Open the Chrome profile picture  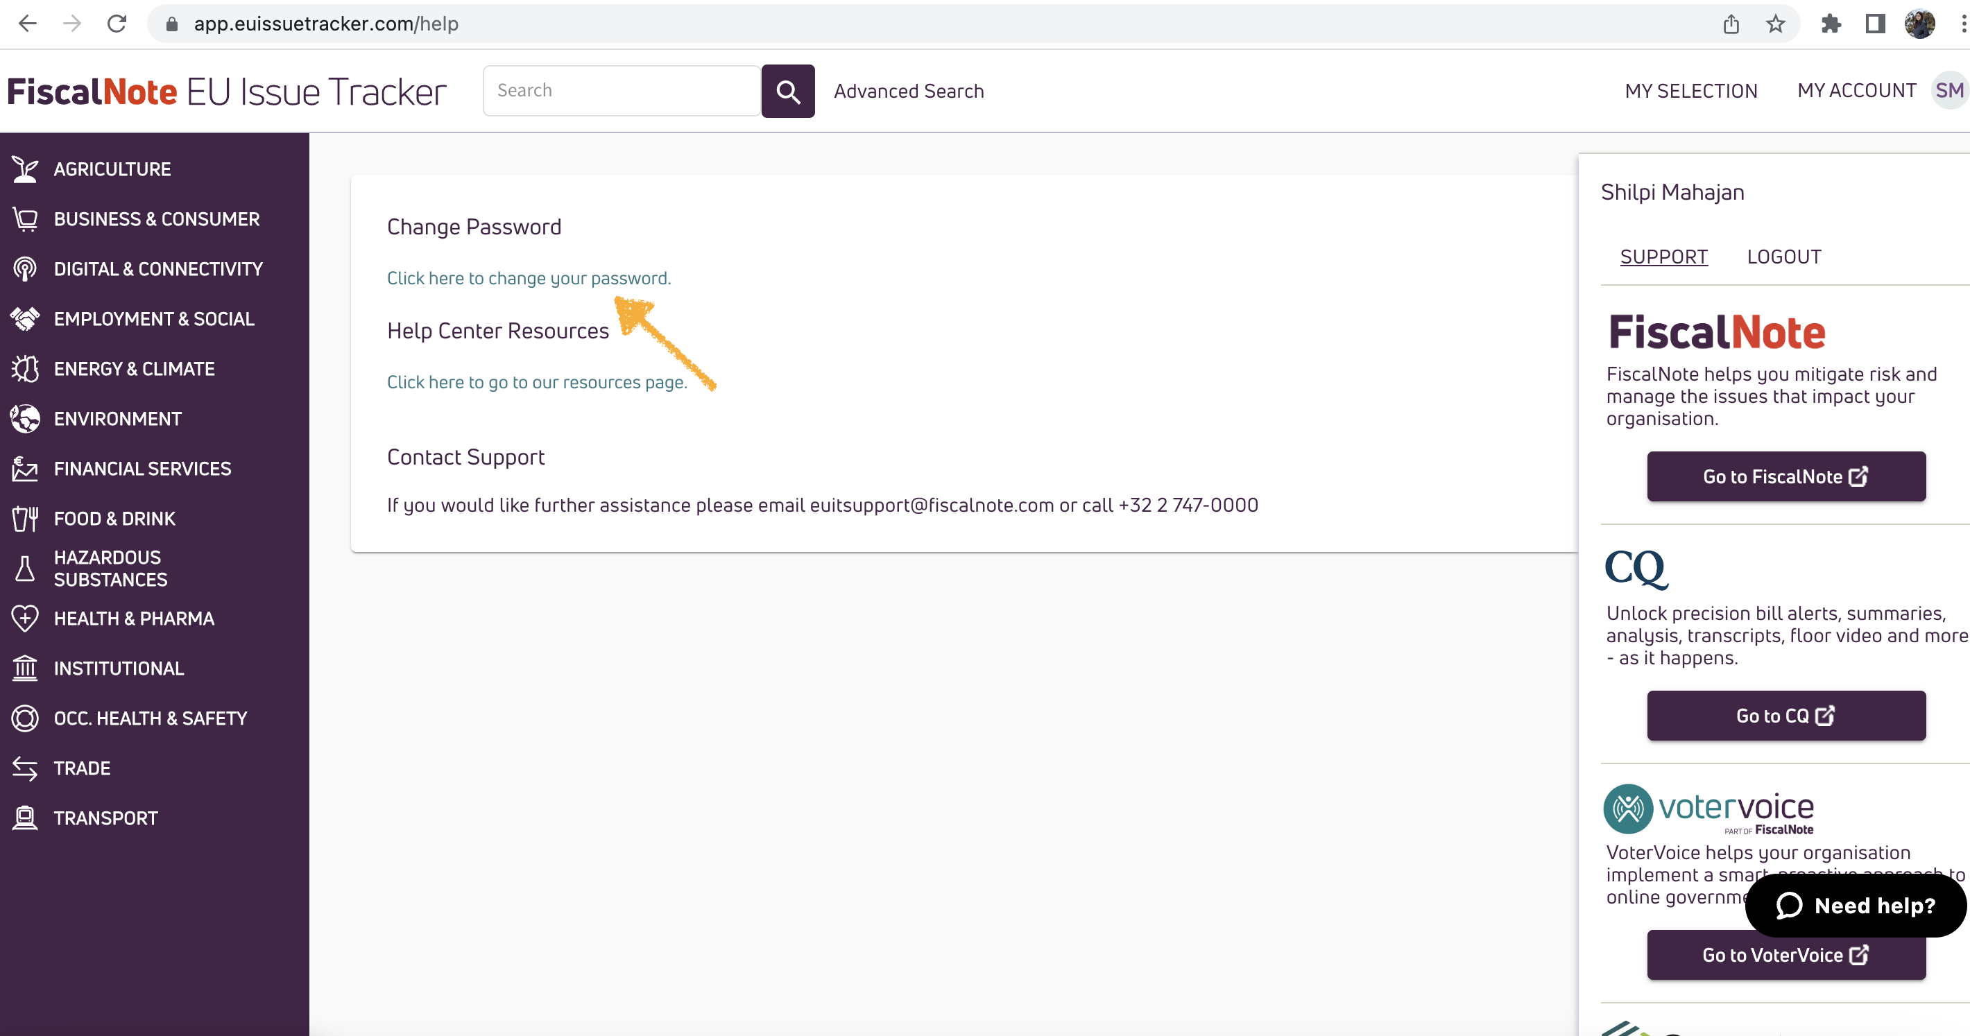[1919, 24]
